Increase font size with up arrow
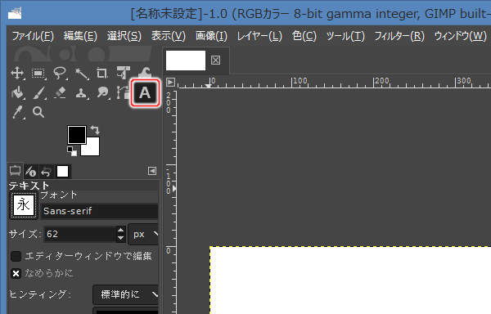 [x=121, y=231]
